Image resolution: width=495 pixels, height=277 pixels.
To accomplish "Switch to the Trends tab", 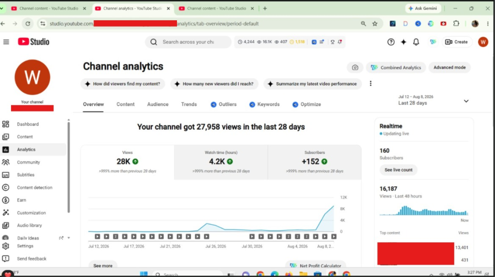I will [x=189, y=104].
